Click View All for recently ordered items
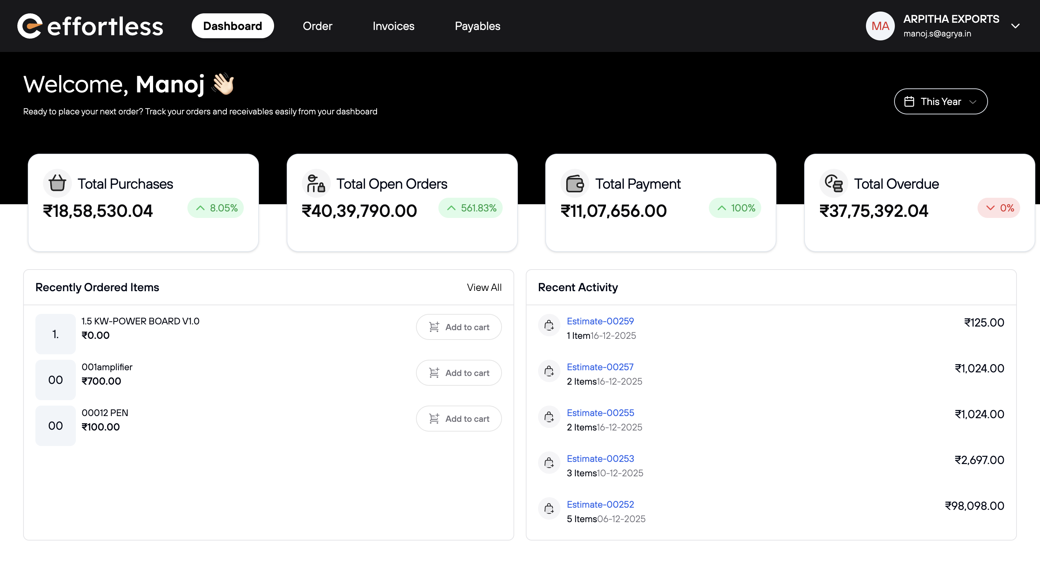The height and width of the screenshot is (586, 1040). click(484, 287)
